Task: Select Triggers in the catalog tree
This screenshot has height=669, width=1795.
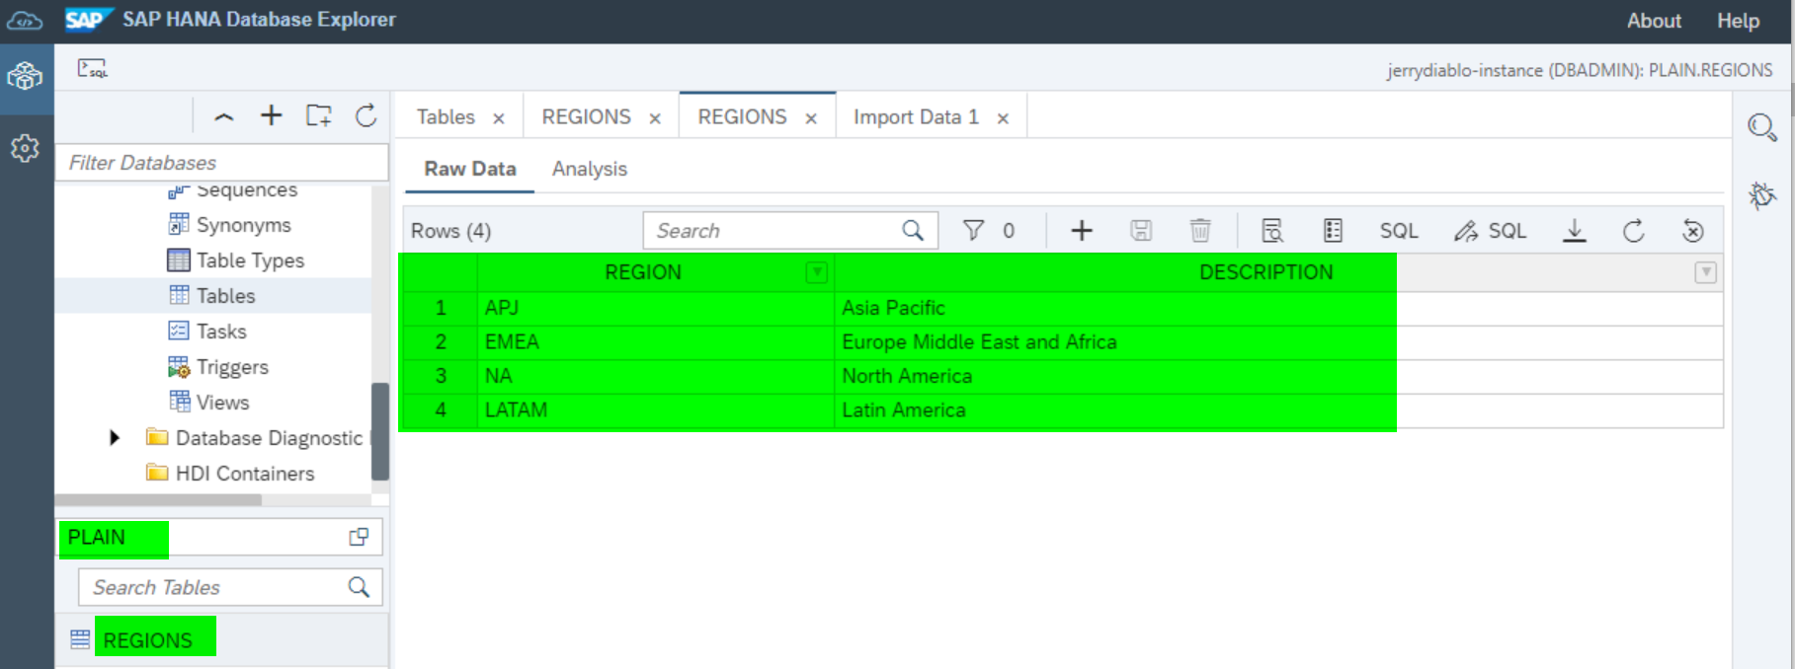Action: point(232,367)
